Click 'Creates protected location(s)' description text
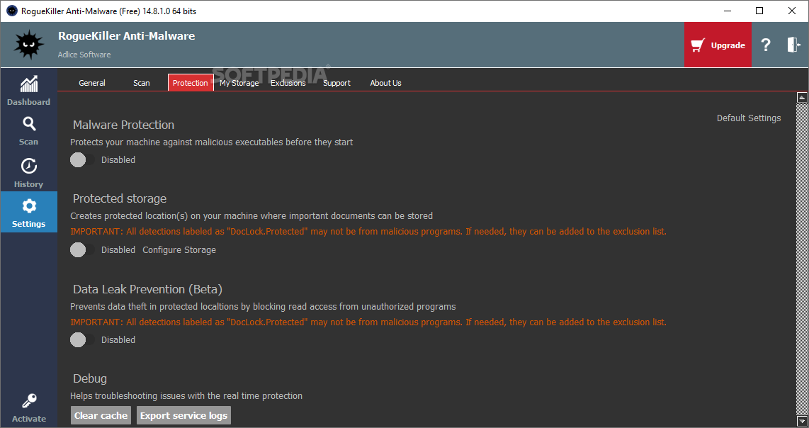The height and width of the screenshot is (428, 809). pos(251,216)
